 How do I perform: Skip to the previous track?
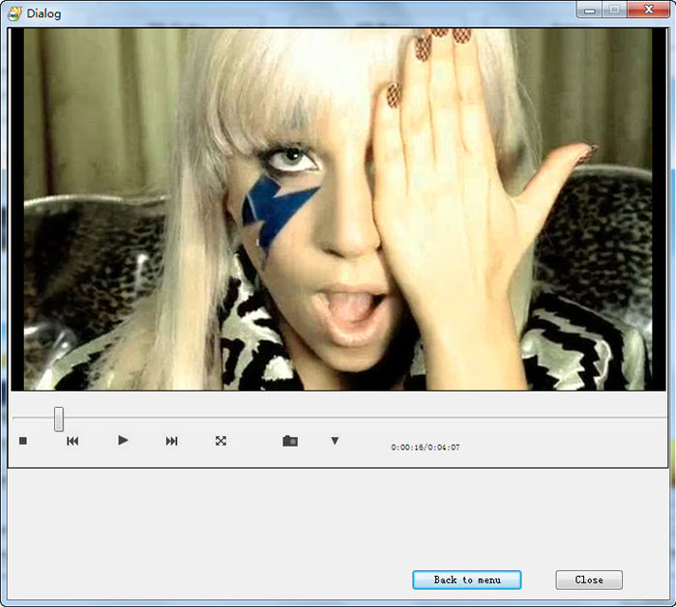coord(73,441)
